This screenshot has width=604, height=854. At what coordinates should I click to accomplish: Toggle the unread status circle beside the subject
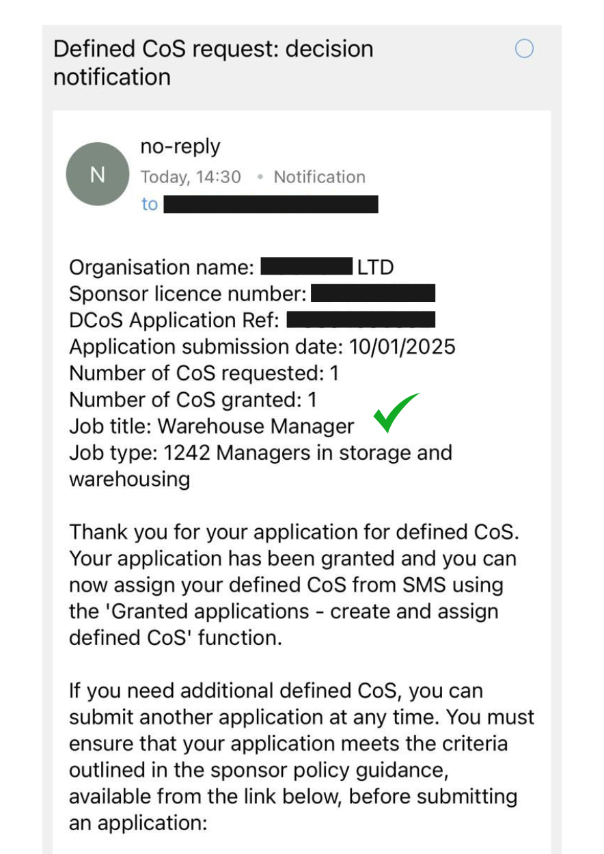tap(524, 49)
